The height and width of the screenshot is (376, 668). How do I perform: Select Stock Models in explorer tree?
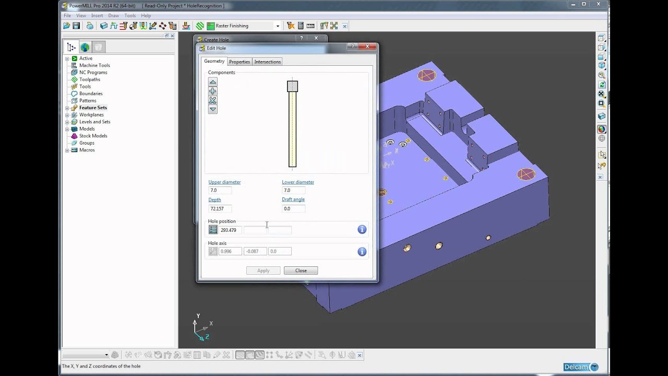[x=93, y=136]
